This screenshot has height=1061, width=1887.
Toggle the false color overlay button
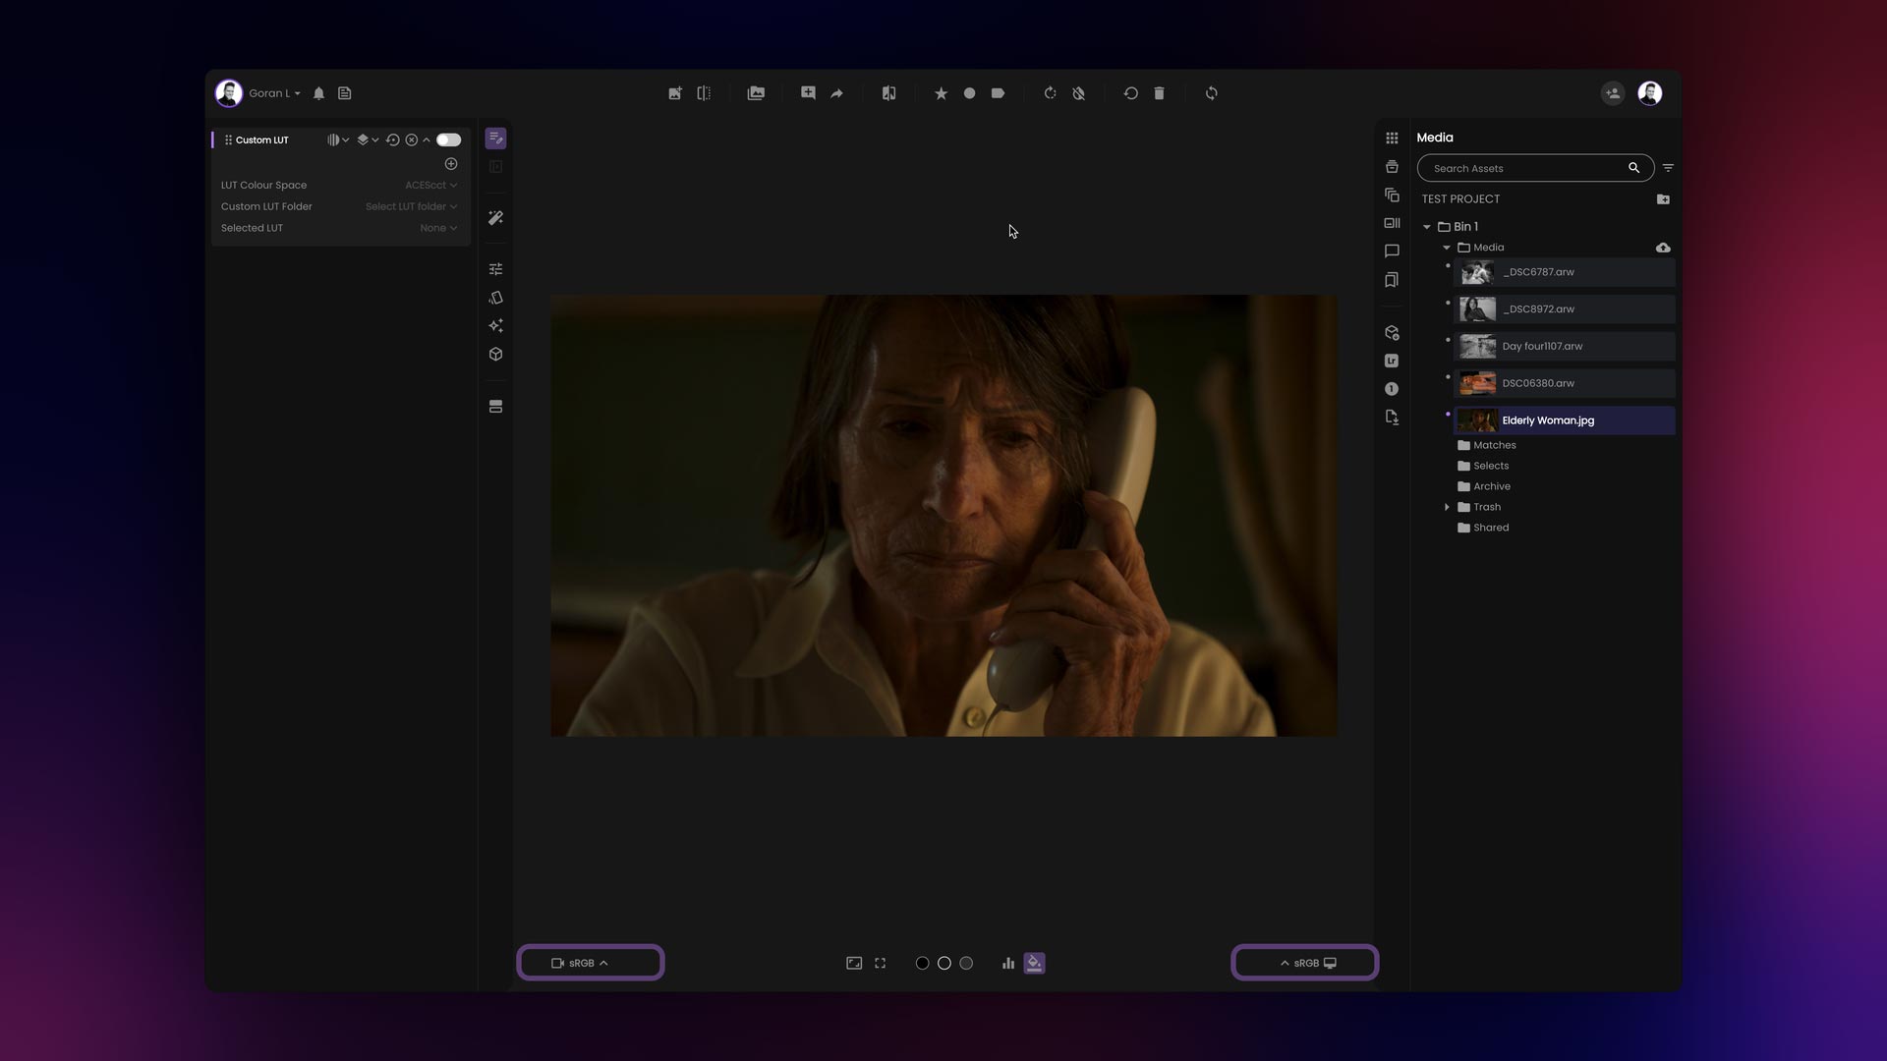(1034, 963)
